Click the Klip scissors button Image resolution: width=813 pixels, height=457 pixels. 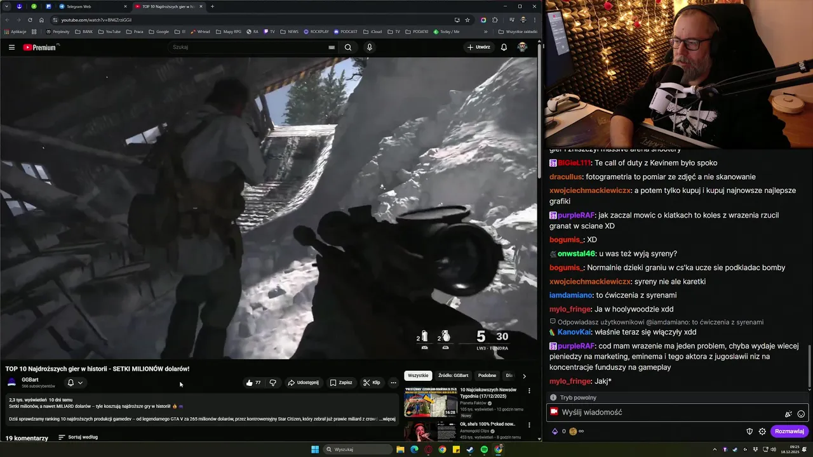372,383
